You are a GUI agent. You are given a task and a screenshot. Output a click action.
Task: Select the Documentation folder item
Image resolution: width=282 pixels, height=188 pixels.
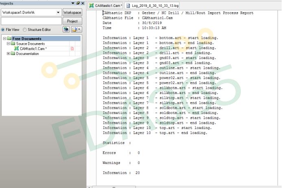tap(27, 54)
